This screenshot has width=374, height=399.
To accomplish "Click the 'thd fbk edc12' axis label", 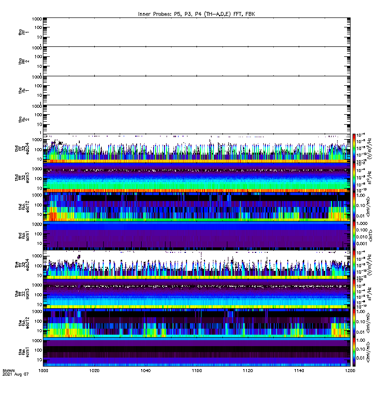I will [23, 207].
